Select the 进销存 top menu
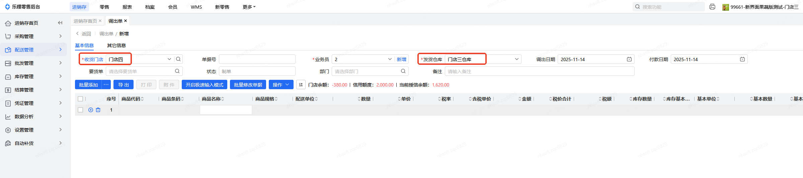The image size is (803, 178). pyautogui.click(x=79, y=7)
